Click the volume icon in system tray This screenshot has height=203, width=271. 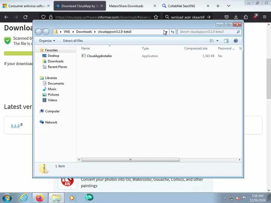(x=238, y=198)
